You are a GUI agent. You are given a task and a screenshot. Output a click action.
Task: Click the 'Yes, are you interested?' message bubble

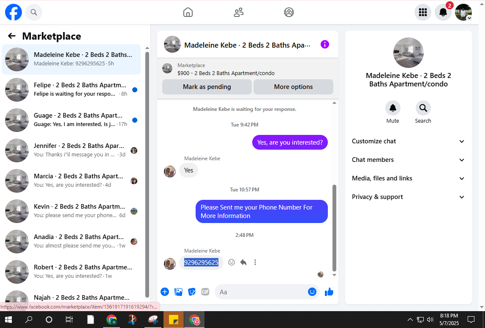click(x=290, y=142)
